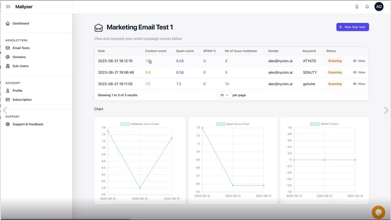Open the notifications bell icon
The height and width of the screenshot is (220, 391).
[x=367, y=7]
